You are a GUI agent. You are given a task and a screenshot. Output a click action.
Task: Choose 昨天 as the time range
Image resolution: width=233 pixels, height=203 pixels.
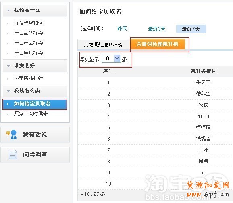(122, 29)
